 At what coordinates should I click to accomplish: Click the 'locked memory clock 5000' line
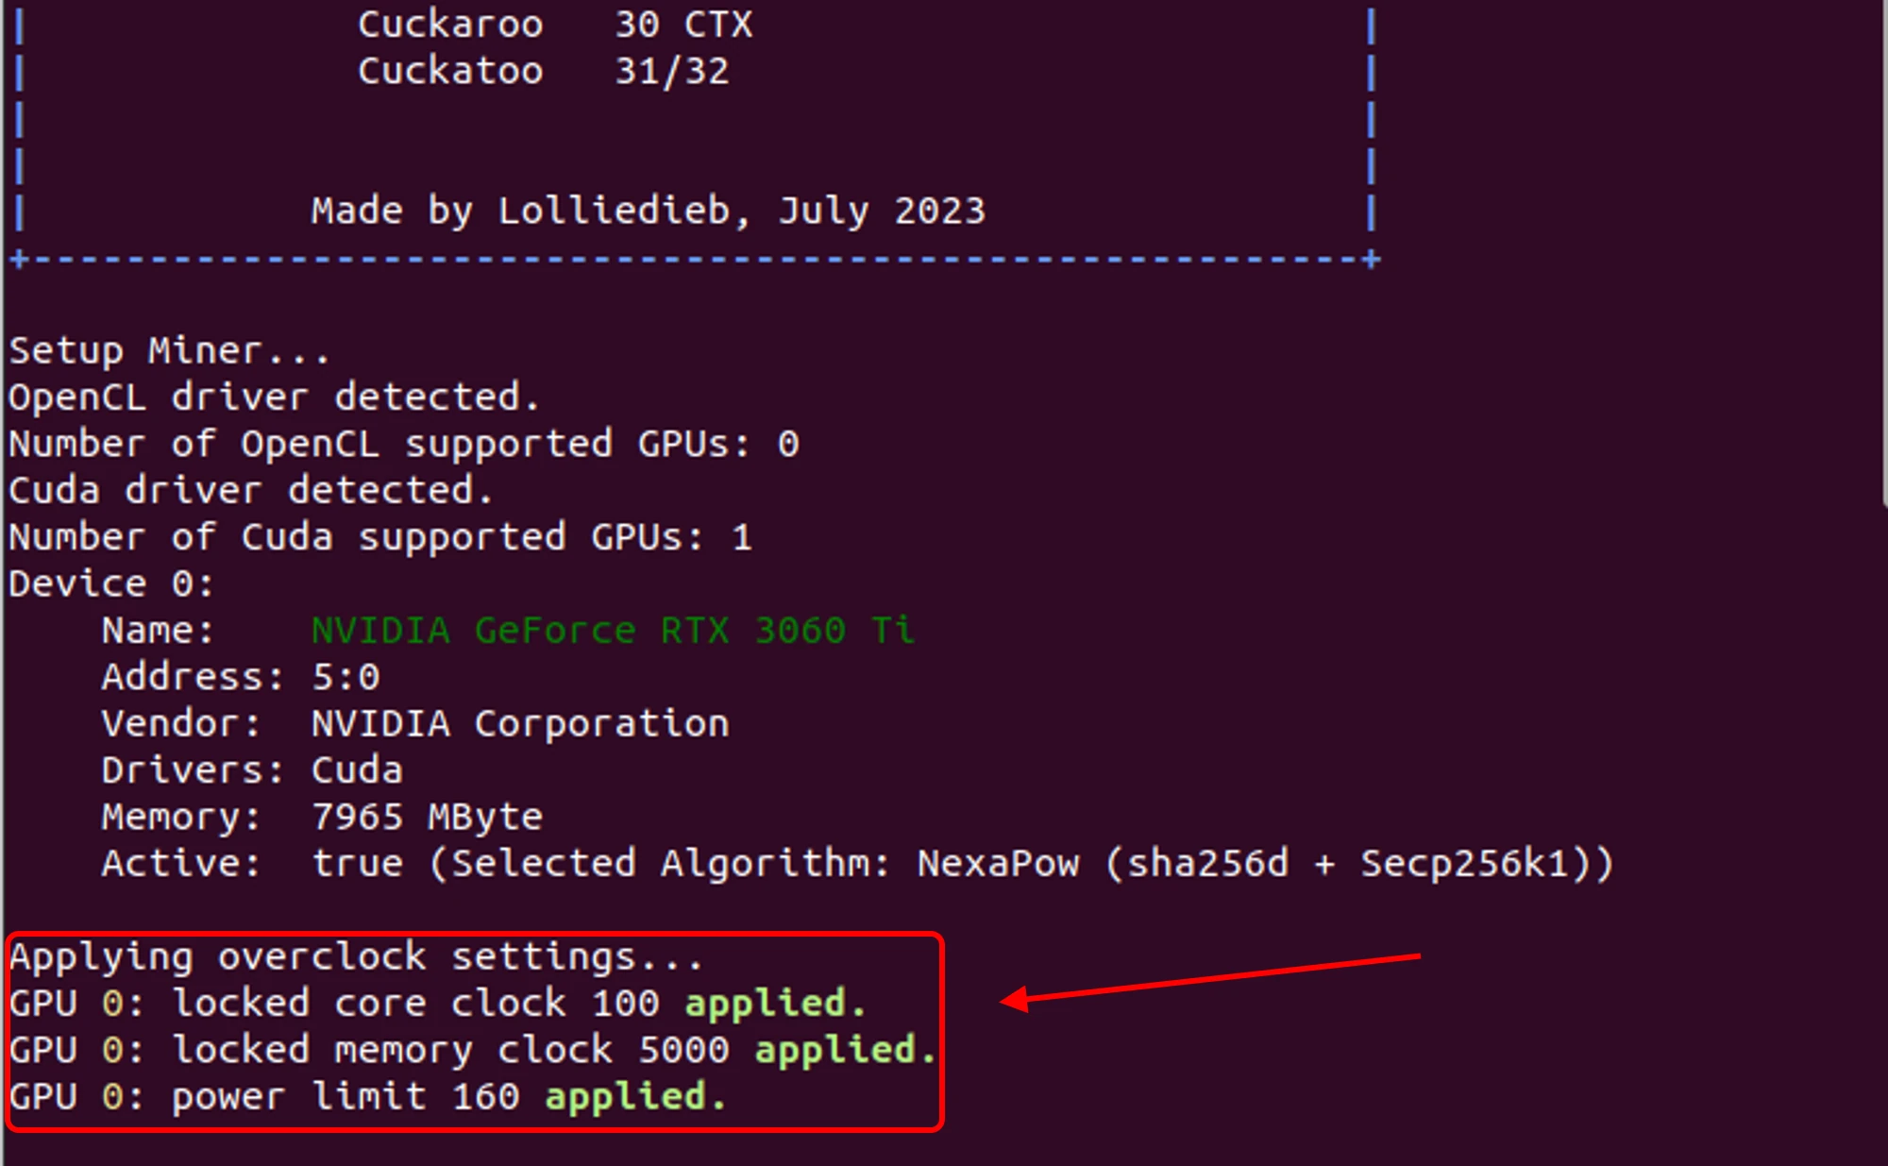(450, 1050)
